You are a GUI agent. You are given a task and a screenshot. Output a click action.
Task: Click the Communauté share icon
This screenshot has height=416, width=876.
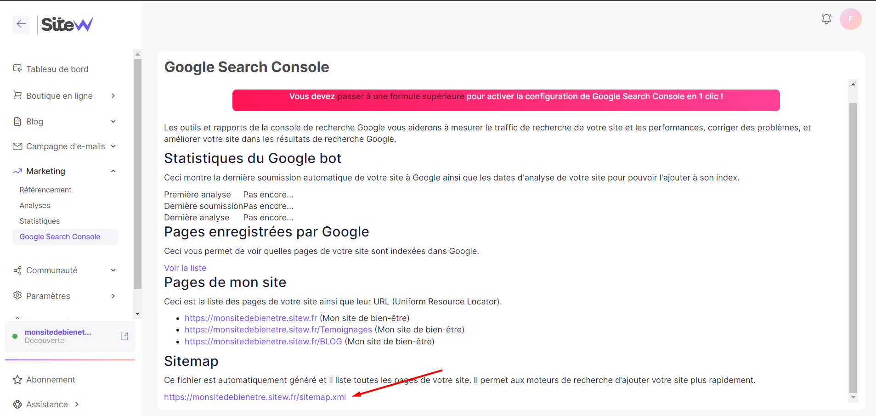[17, 270]
